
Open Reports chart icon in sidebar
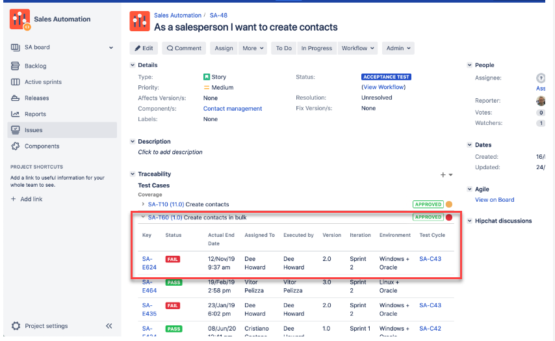[x=16, y=115]
